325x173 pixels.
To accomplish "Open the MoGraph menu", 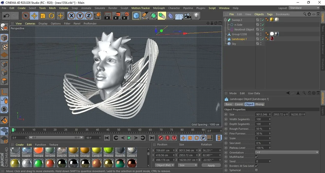I will click(159, 8).
